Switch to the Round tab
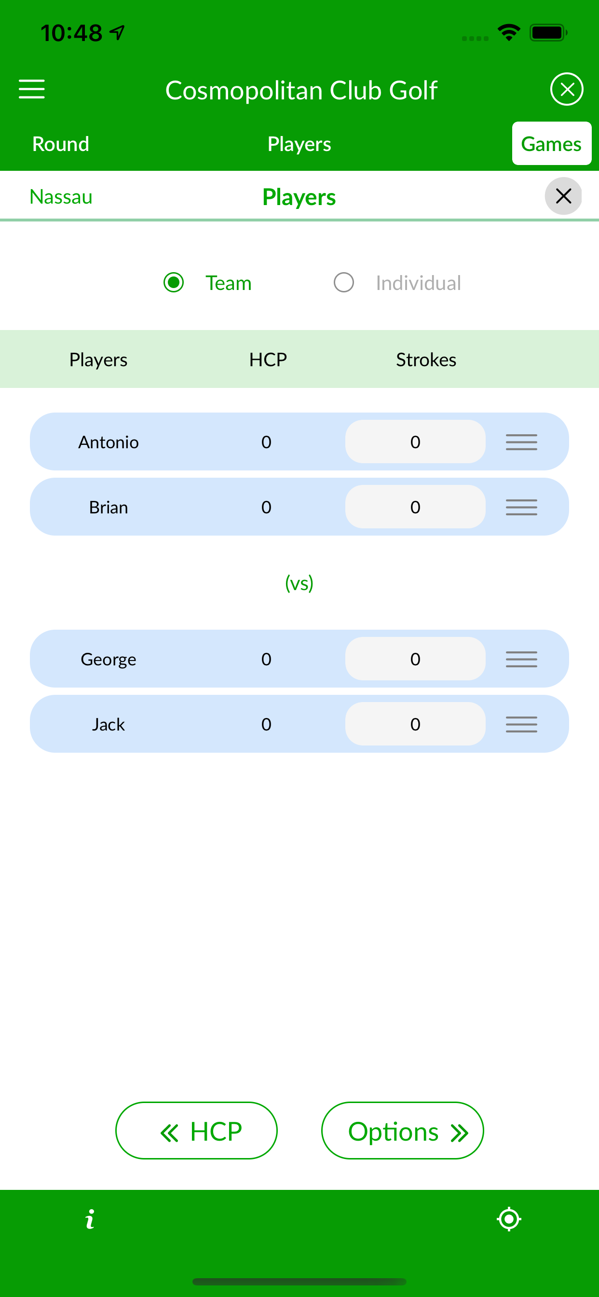The image size is (599, 1297). pos(60,144)
